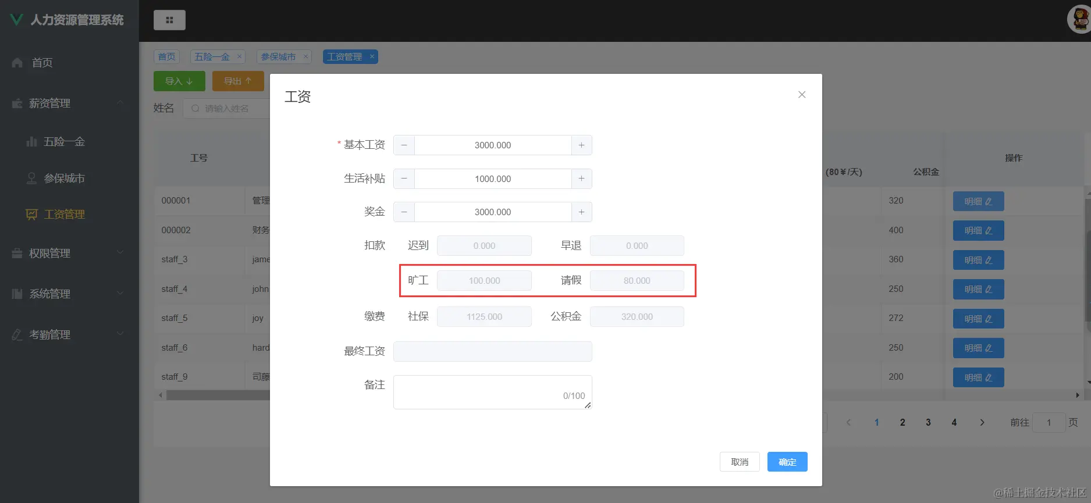Click the 姓名 search input
1091x503 pixels.
pos(227,108)
